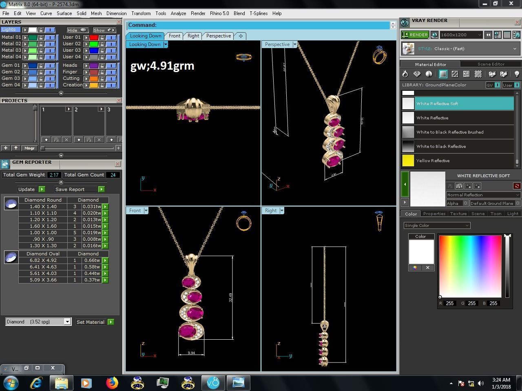This screenshot has width=522, height=391.
Task: Click the Gem Reporter panel icon
Action: pos(5,164)
